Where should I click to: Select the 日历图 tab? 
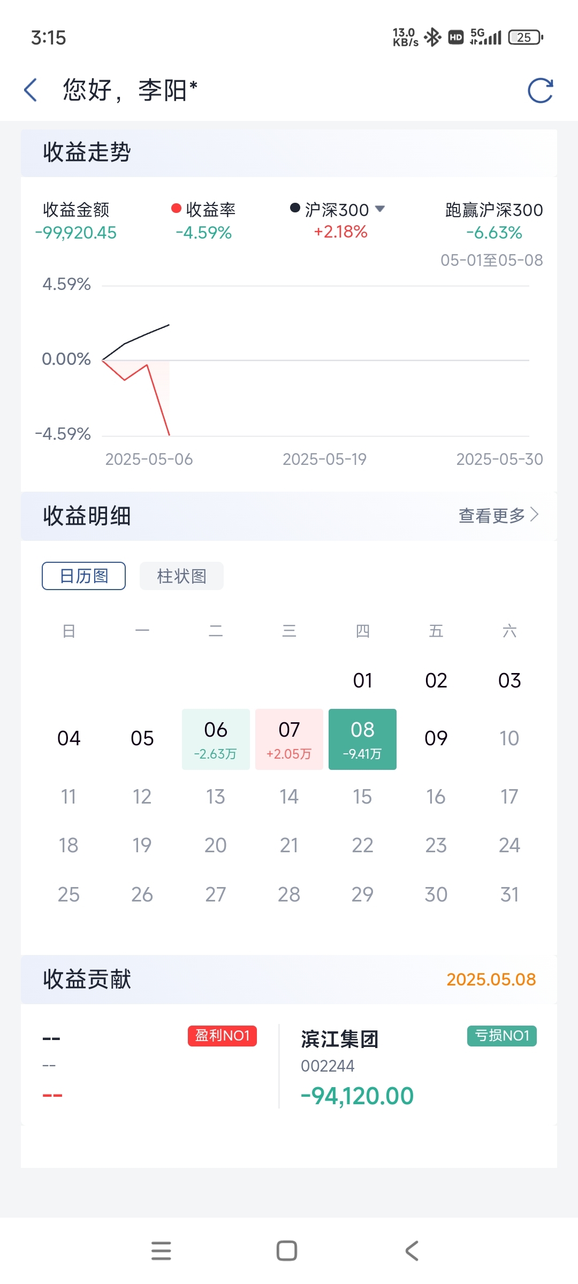83,576
